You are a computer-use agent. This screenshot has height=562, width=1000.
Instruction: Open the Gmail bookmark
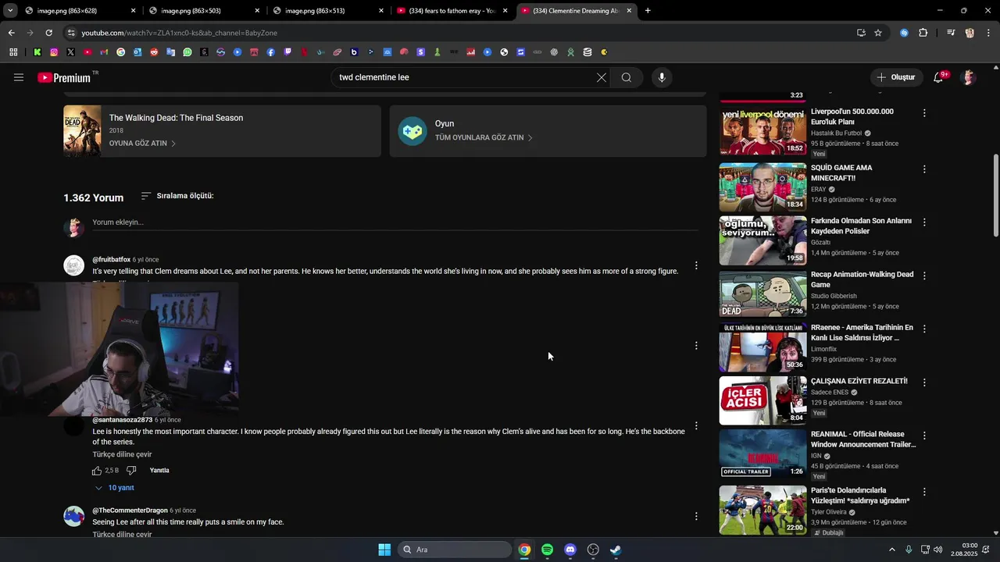104,52
